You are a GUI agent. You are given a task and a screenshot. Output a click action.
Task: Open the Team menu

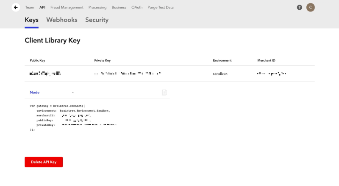30,7
